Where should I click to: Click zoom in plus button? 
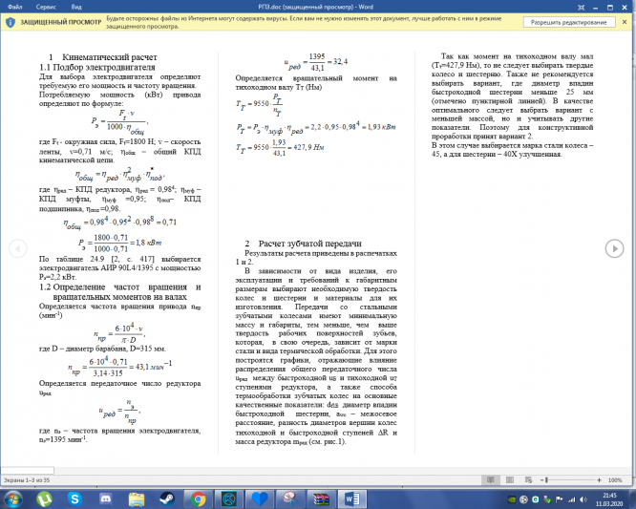599,479
